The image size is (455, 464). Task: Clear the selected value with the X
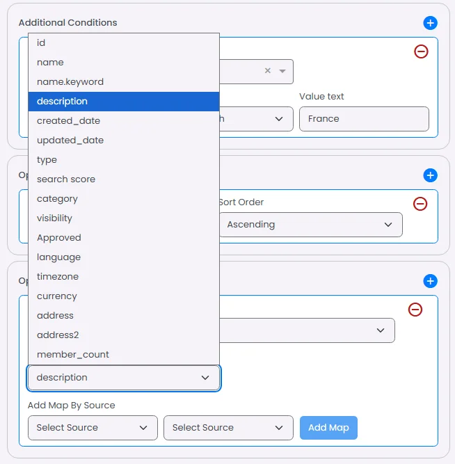click(x=268, y=71)
